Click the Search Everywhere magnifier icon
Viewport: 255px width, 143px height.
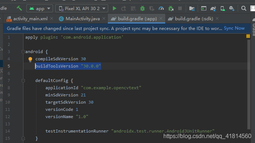[x=243, y=8]
